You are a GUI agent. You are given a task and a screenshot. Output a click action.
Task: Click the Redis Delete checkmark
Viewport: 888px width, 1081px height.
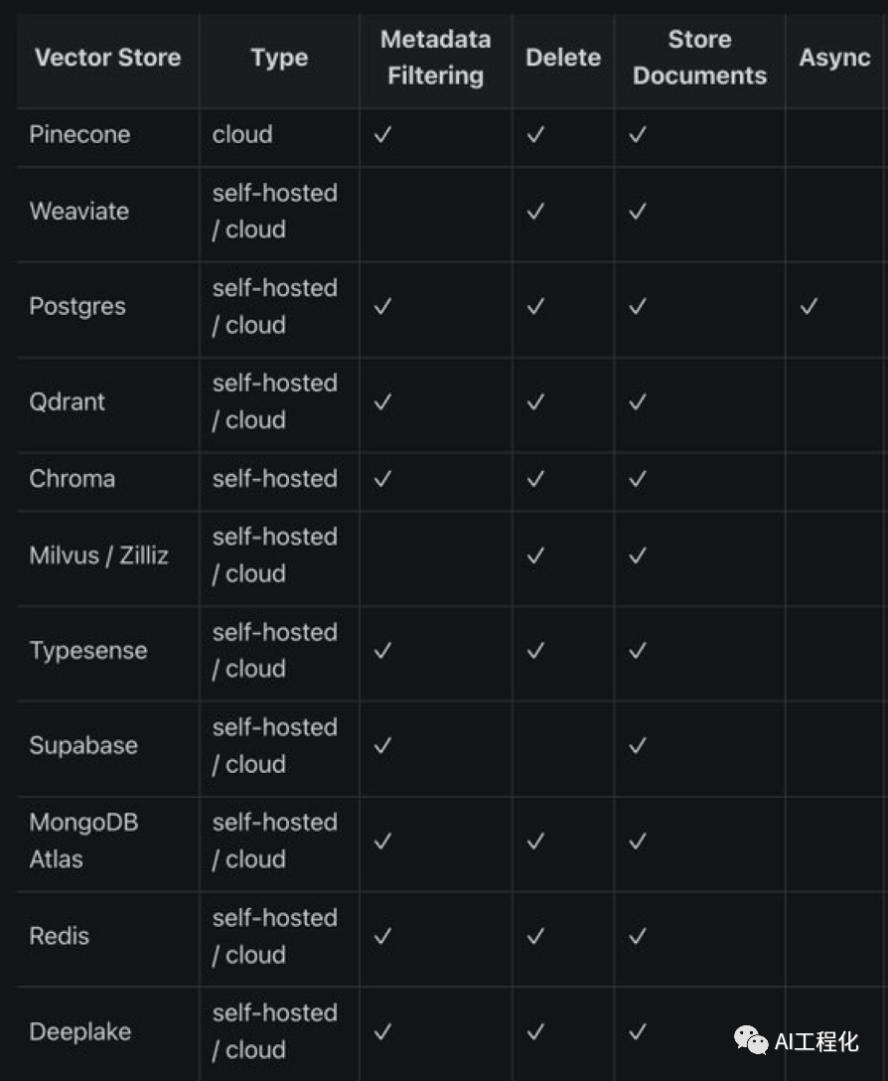tap(535, 936)
